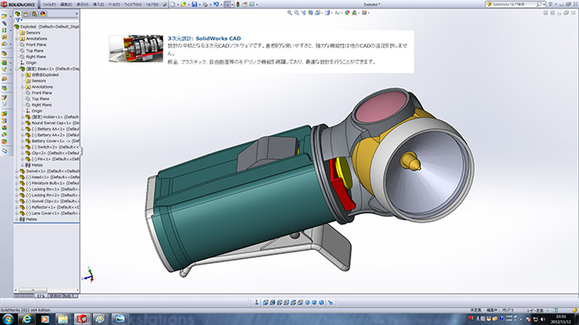
Task: Open the PropertyManager tab icon
Action: point(26,14)
